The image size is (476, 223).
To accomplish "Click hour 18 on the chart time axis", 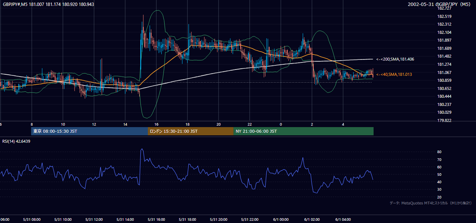I will coord(187,124).
